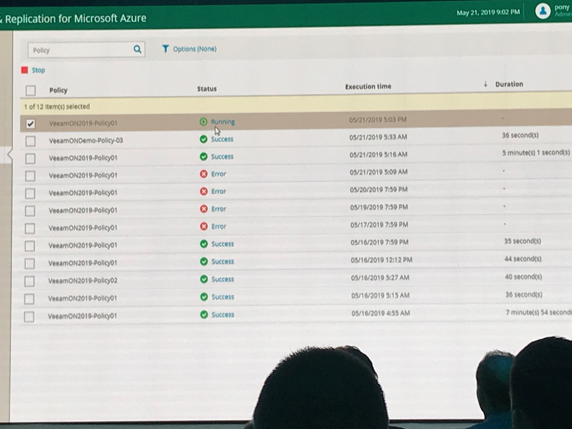572x429 pixels.
Task: Click Error icon for 05/17/2019 7:59 PM
Action: click(x=204, y=226)
